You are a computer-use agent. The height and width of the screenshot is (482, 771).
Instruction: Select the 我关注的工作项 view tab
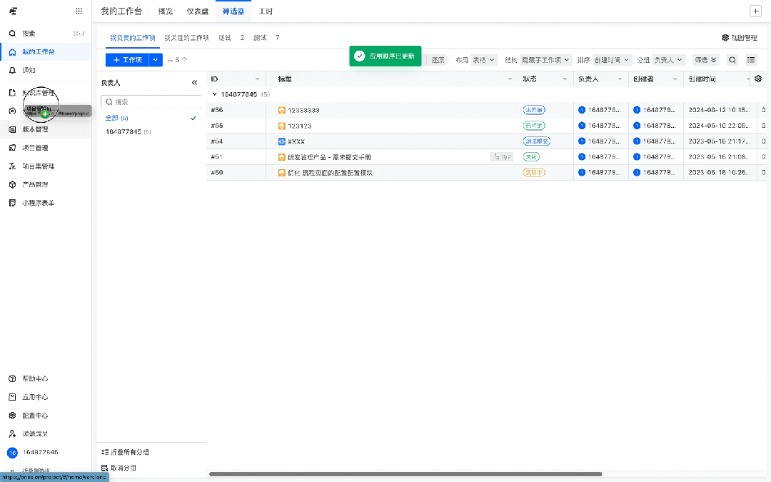click(x=187, y=38)
